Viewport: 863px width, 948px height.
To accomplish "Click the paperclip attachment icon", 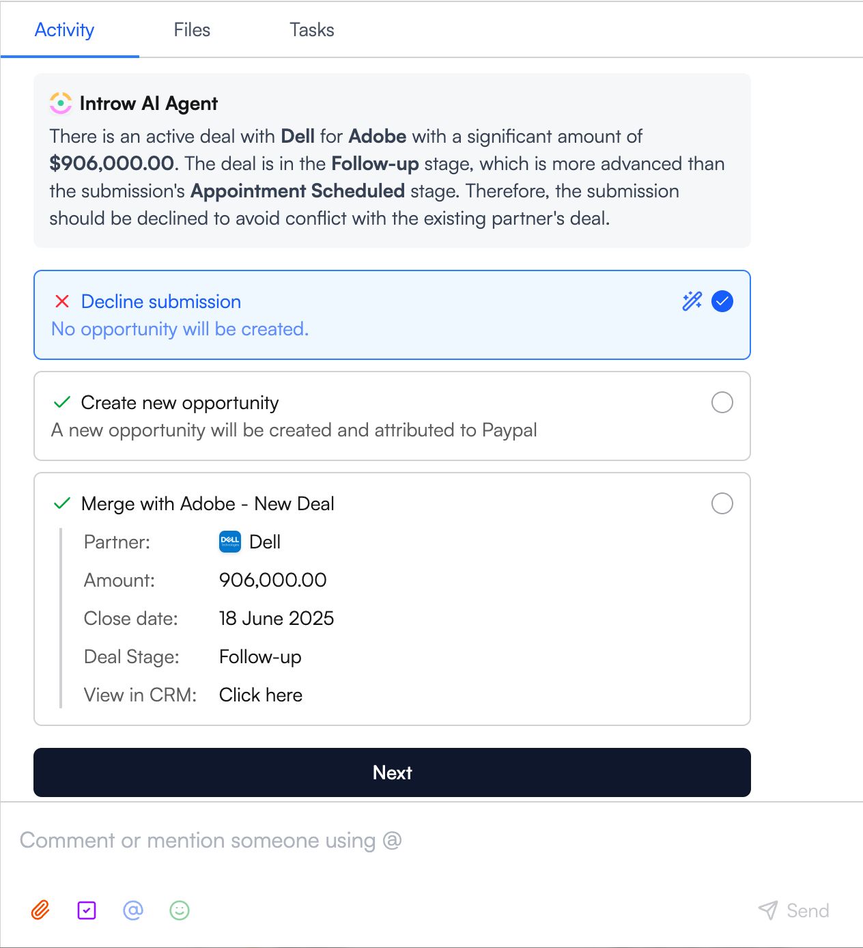I will [x=40, y=910].
